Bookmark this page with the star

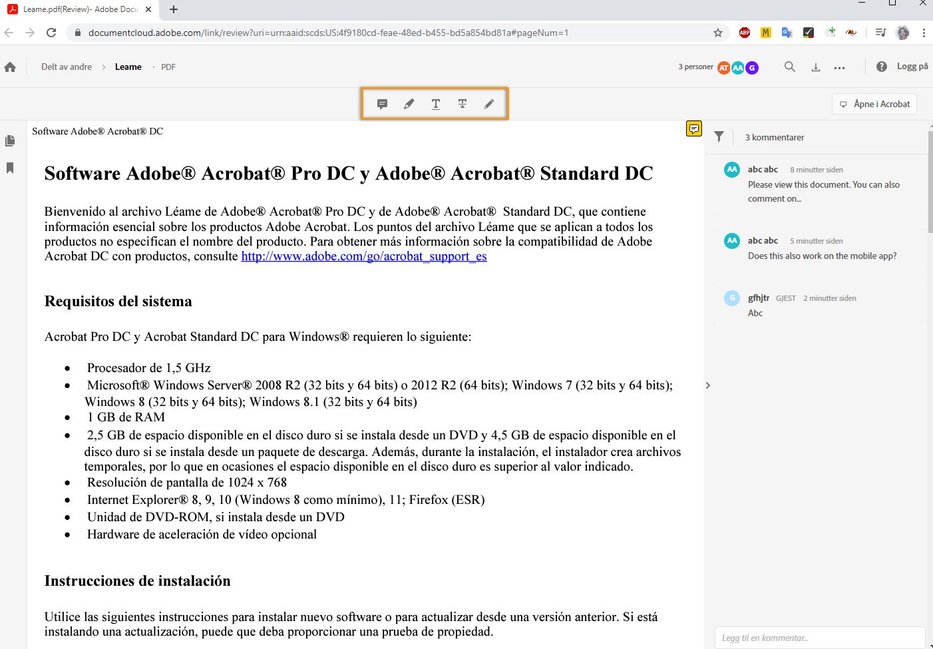coord(718,33)
